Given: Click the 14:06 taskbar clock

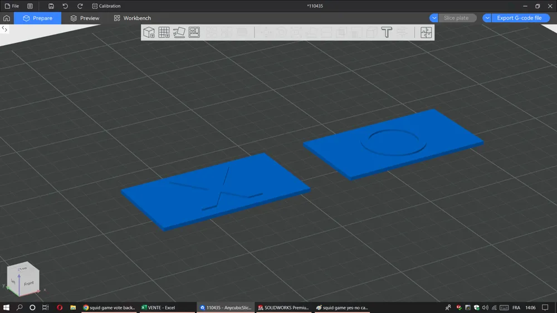Looking at the screenshot, I should tap(530, 307).
